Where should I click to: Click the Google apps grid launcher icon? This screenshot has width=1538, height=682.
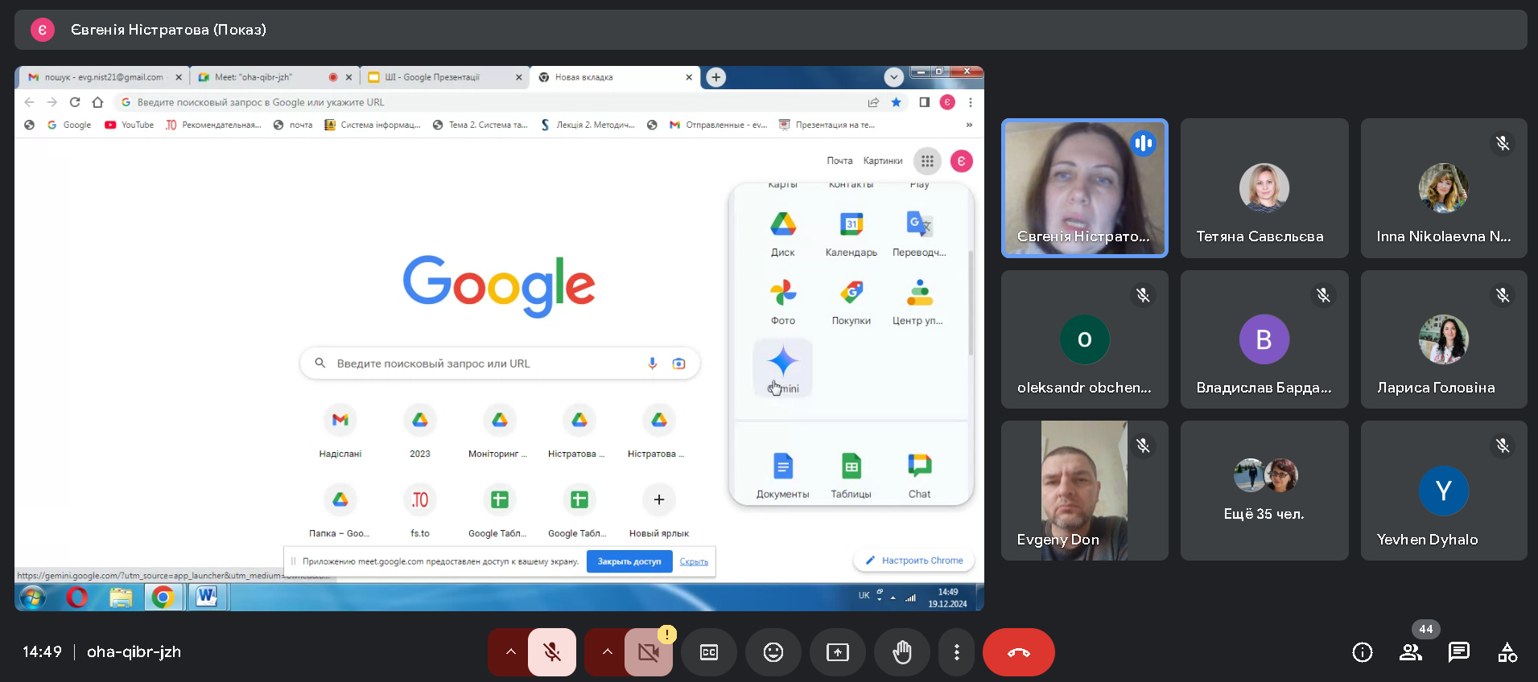click(x=927, y=161)
